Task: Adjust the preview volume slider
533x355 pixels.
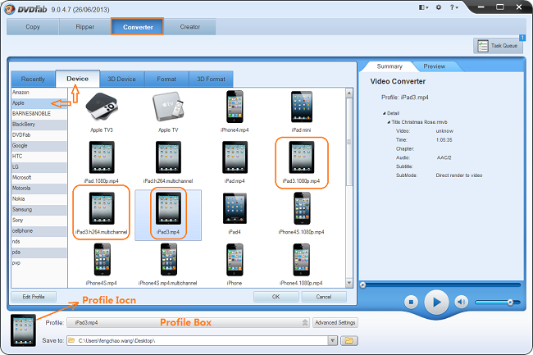Action: tap(498, 302)
